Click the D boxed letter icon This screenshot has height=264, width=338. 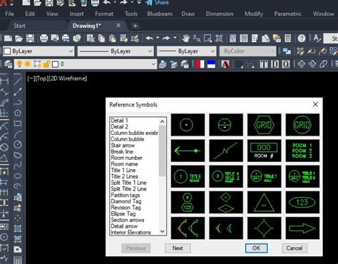(275, 64)
